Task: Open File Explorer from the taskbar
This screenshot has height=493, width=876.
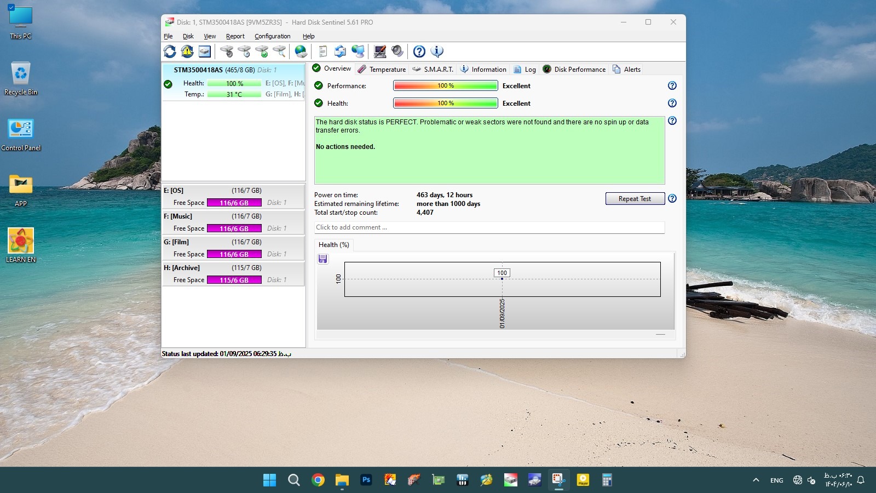Action: 342,480
